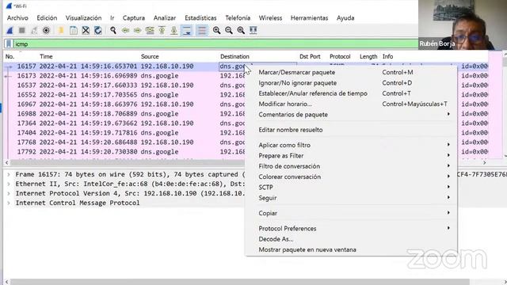Viewport: 507px width, 285px height.
Task: Open the Telefonía menu
Action: tap(238, 17)
